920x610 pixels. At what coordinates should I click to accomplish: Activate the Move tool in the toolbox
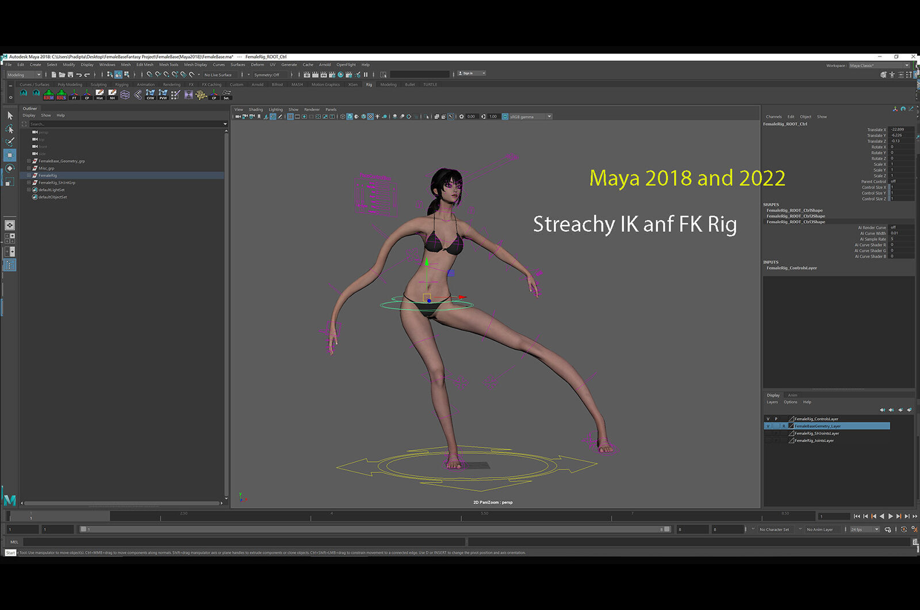coord(10,155)
